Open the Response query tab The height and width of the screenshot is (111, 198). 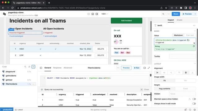pos(57,68)
